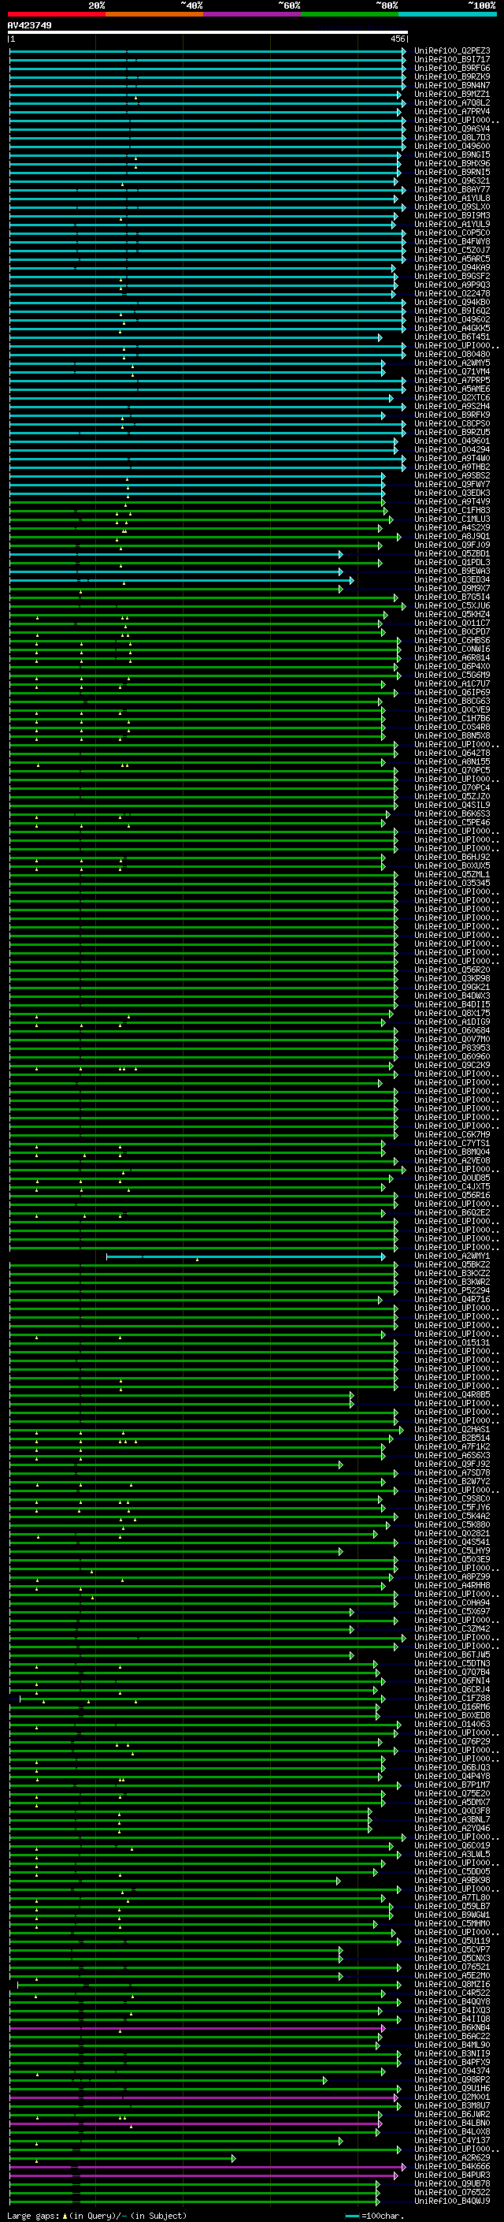504x2222 pixels.
Task: Click the cyan ~100% identity legend bar
Action: (447, 14)
